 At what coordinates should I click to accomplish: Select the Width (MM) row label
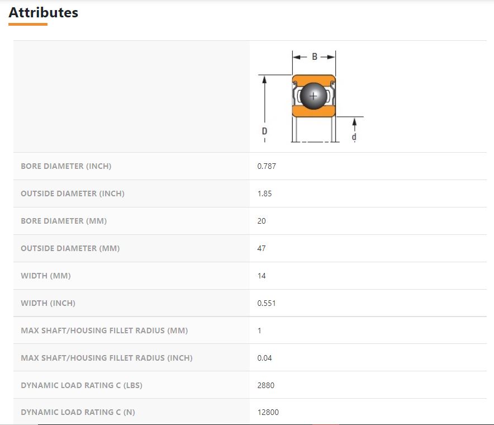click(x=46, y=276)
